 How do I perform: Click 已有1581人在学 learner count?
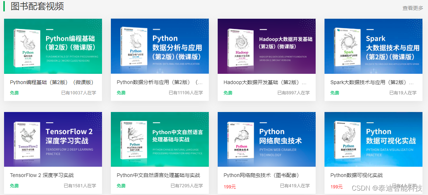(80, 186)
